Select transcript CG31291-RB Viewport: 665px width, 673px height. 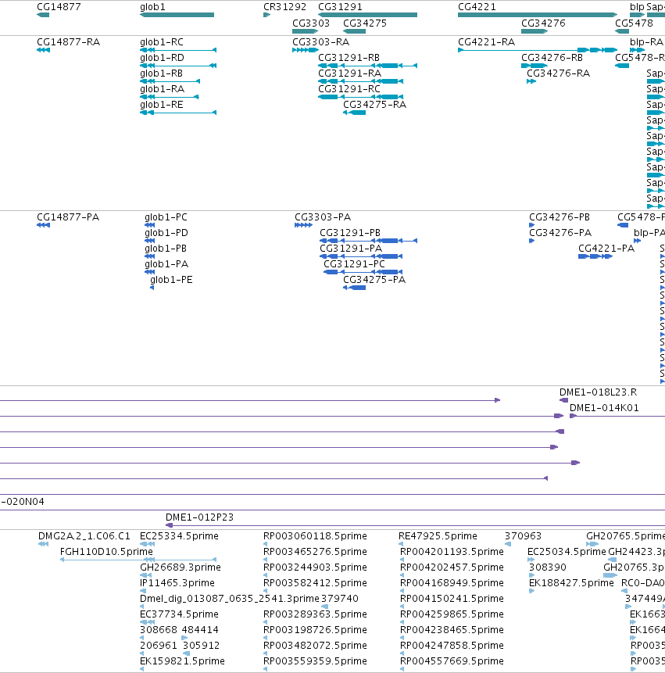click(349, 58)
